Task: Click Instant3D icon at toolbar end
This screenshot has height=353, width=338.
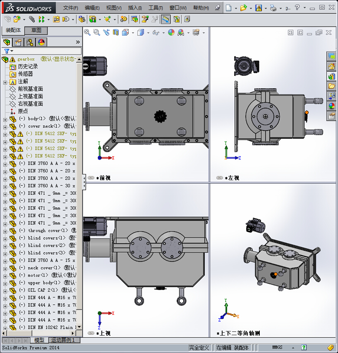Action: pos(187,19)
